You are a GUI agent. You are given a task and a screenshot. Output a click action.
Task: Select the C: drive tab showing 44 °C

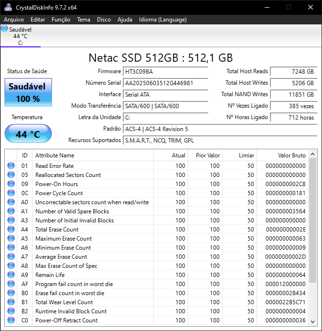point(21,36)
